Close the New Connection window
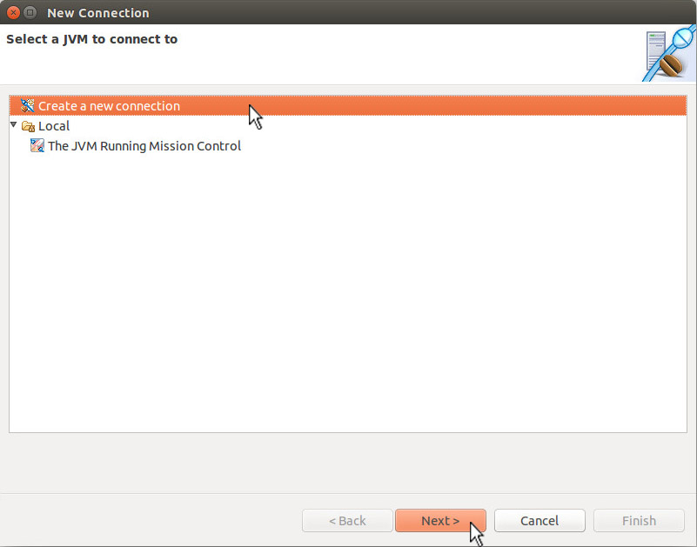The image size is (697, 547). [14, 13]
